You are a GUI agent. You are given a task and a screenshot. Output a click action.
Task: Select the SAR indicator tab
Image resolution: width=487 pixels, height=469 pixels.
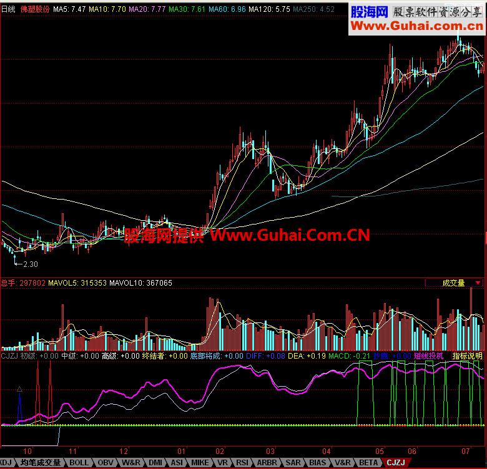(293, 463)
